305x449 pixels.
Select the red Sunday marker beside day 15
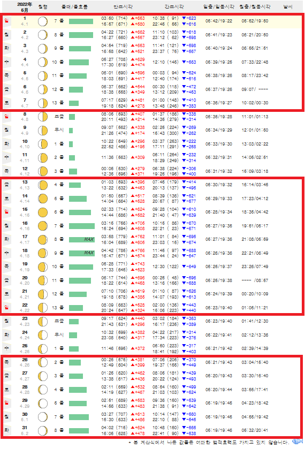point(6,212)
